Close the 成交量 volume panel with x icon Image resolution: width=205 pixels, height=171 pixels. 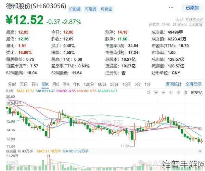(200, 151)
